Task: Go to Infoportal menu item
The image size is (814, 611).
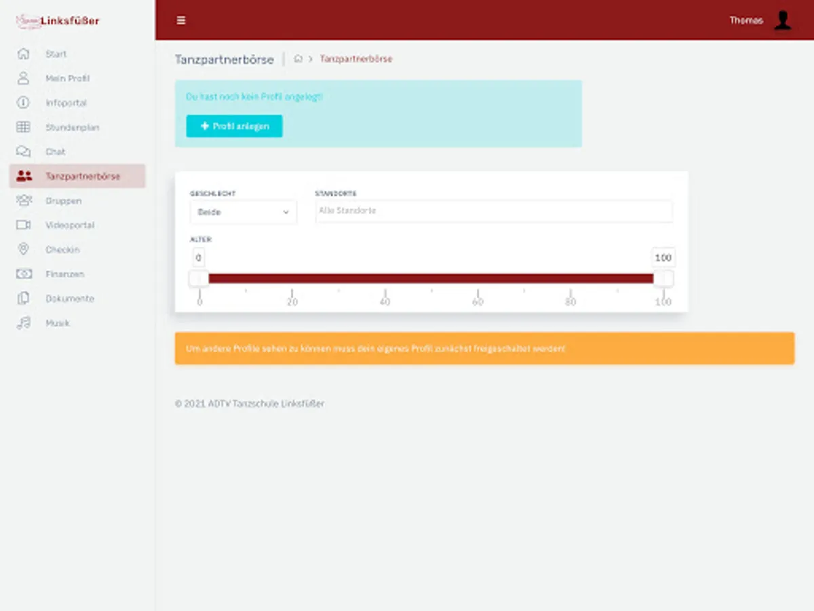Action: 77,103
